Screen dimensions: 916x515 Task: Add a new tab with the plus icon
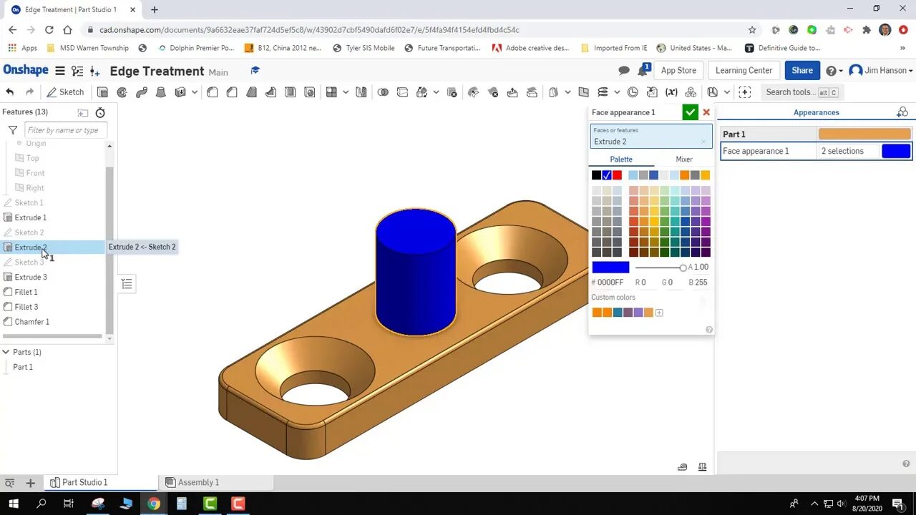tap(30, 483)
